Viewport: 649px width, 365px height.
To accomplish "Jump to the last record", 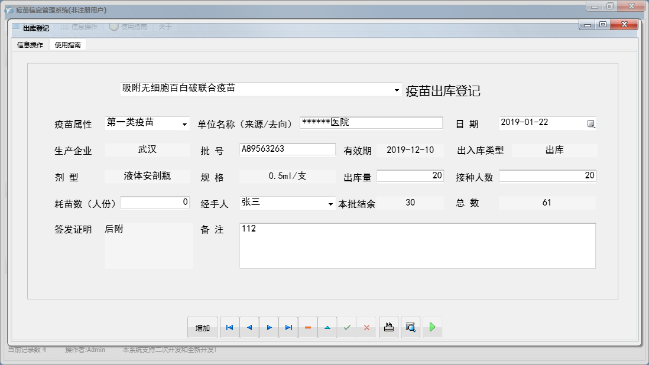I will (288, 327).
